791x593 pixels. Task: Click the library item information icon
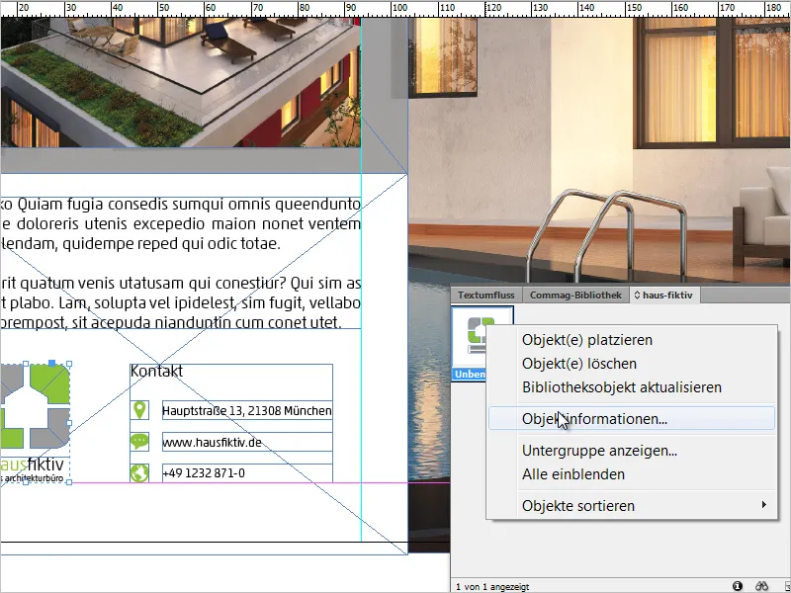point(738,586)
